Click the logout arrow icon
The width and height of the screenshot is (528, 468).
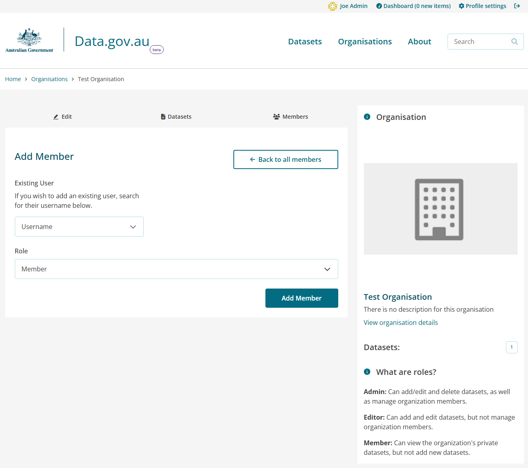point(517,6)
